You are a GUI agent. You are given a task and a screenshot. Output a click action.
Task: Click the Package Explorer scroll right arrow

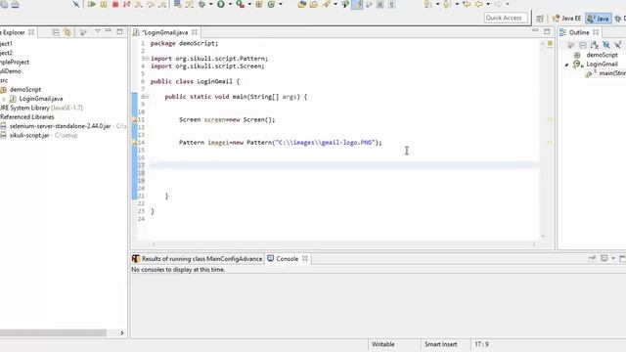click(x=121, y=332)
